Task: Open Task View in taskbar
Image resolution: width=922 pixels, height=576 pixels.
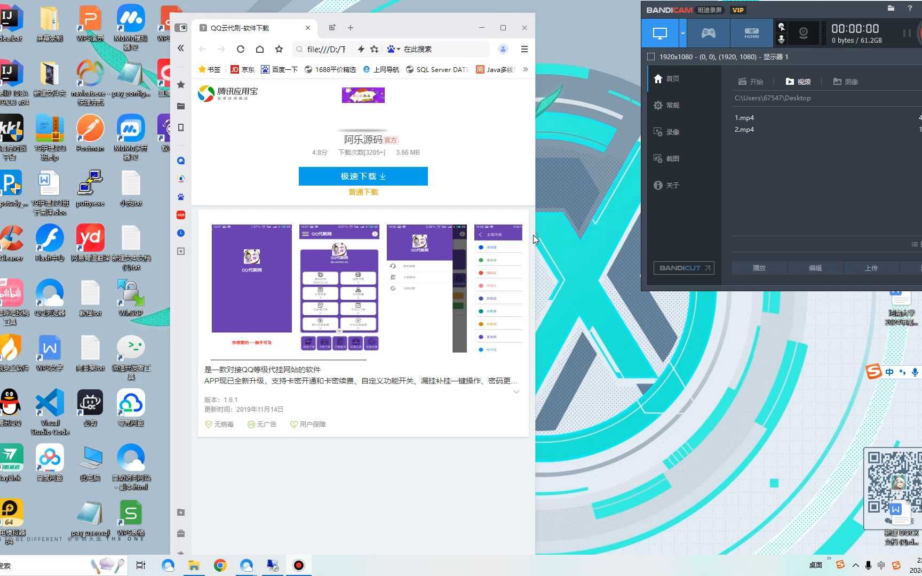Action: click(141, 565)
